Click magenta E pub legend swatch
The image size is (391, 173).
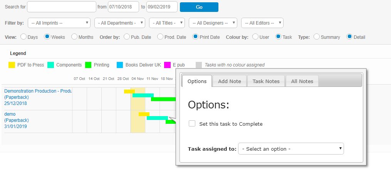tap(167, 65)
